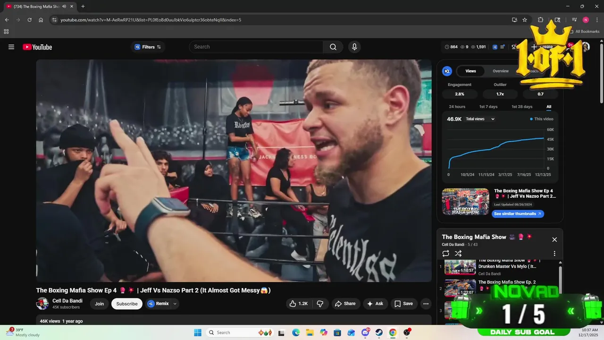Select the Views tab in vidIQ panel

coord(470,71)
